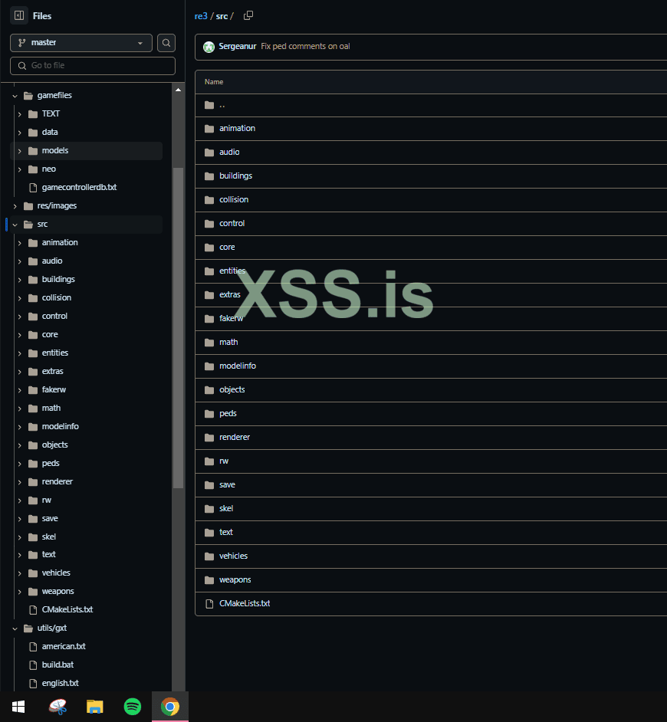Click Sergeanur avatar image
This screenshot has height=722, width=667.
click(x=209, y=47)
